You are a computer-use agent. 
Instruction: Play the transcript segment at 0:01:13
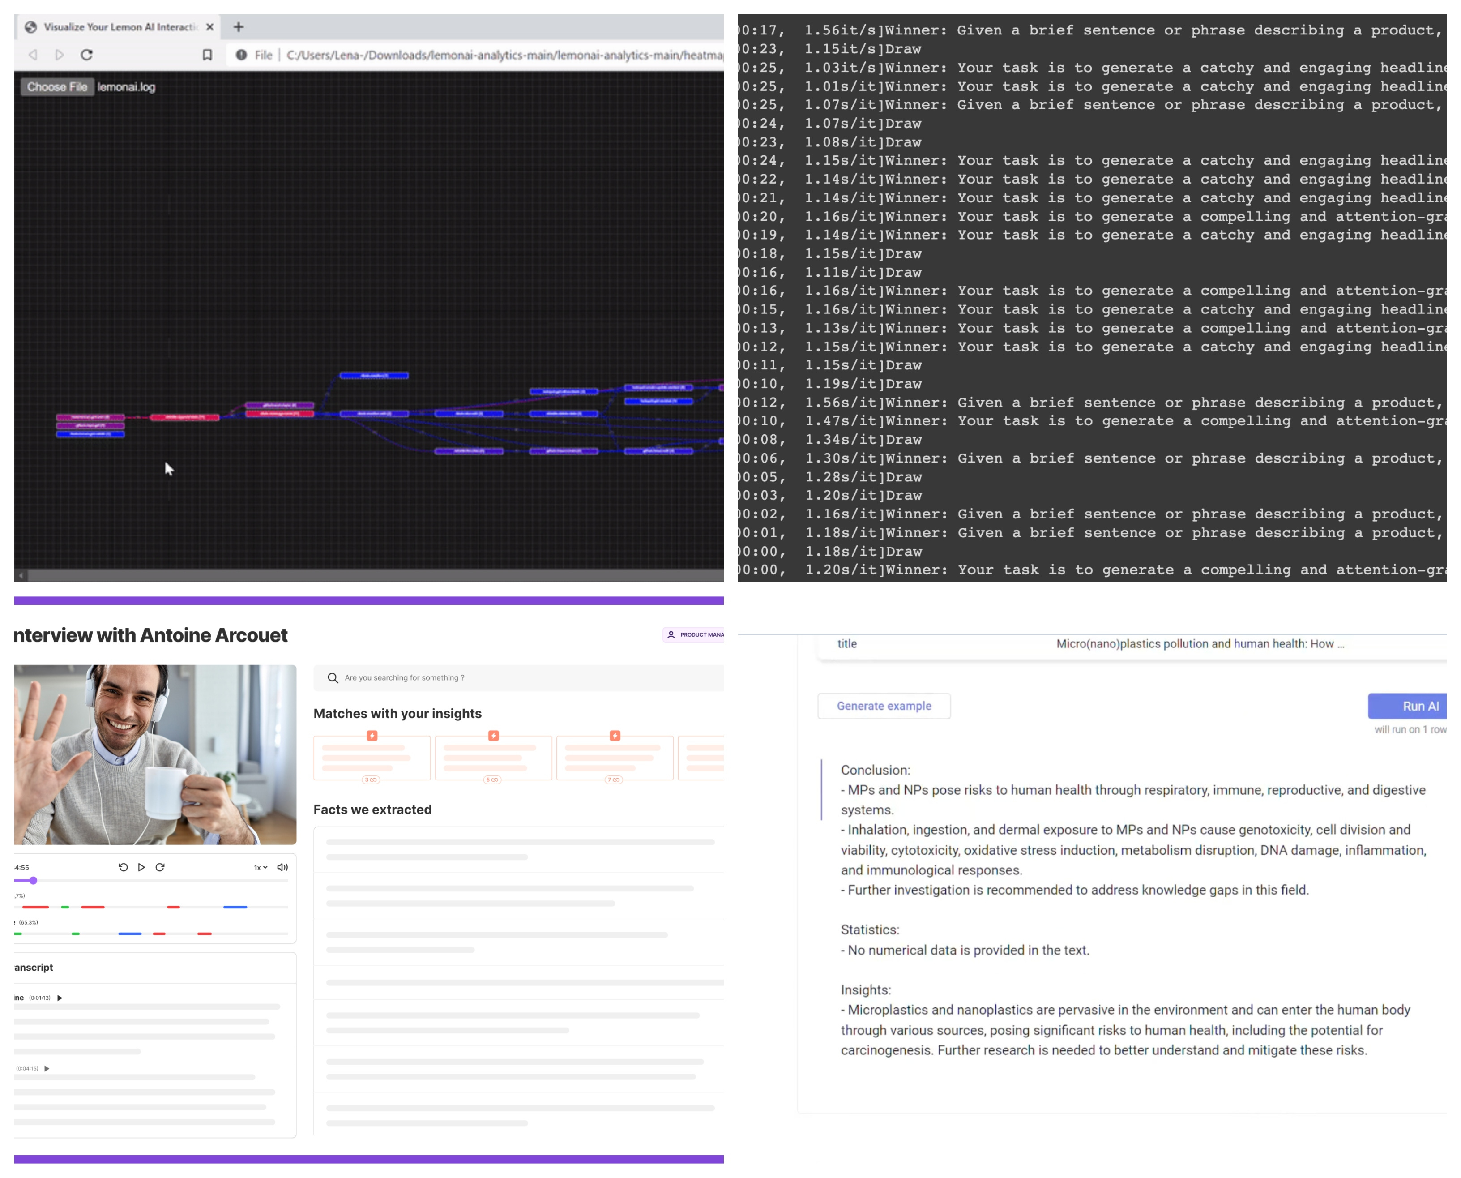point(60,998)
